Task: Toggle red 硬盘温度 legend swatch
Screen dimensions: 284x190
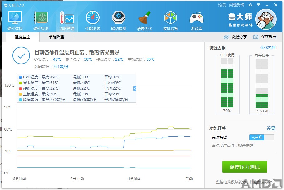Action: pyautogui.click(x=21, y=88)
